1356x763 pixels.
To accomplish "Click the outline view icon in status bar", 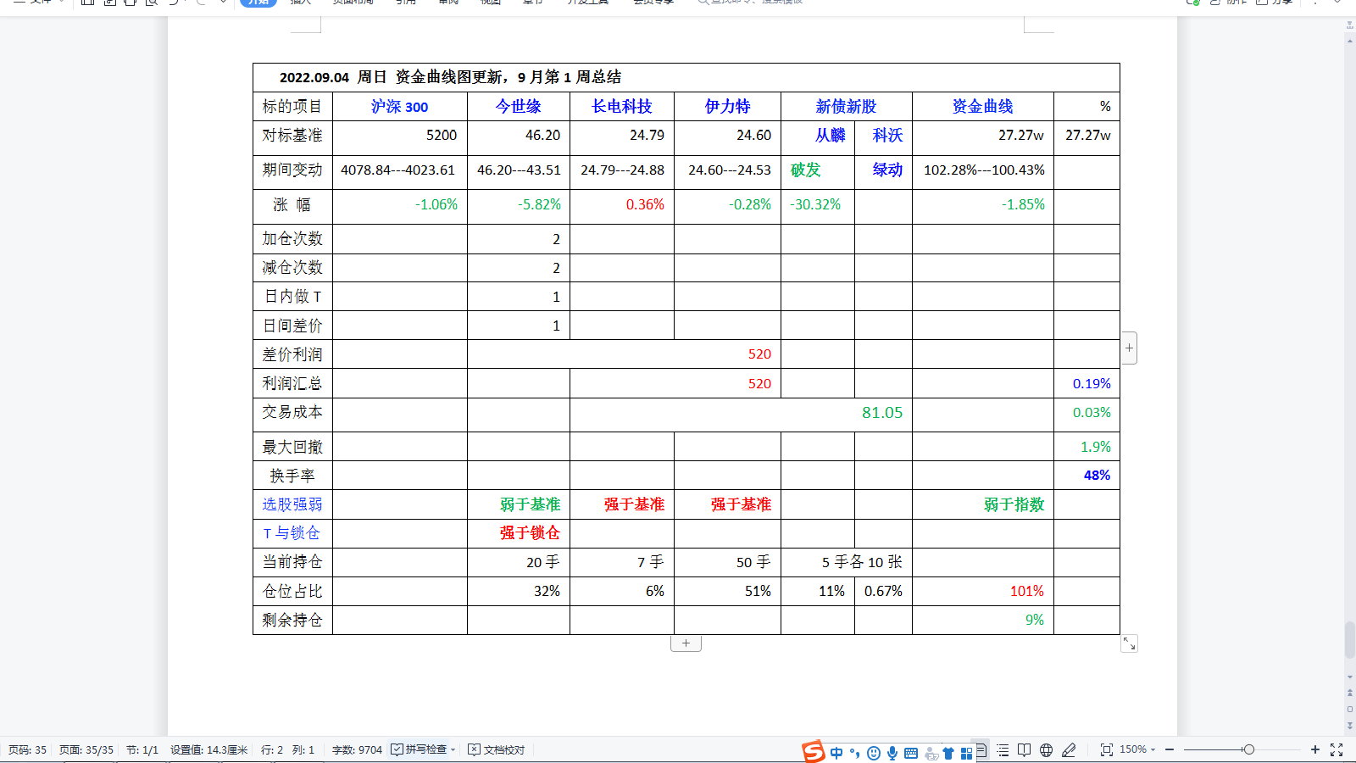I will point(1003,749).
